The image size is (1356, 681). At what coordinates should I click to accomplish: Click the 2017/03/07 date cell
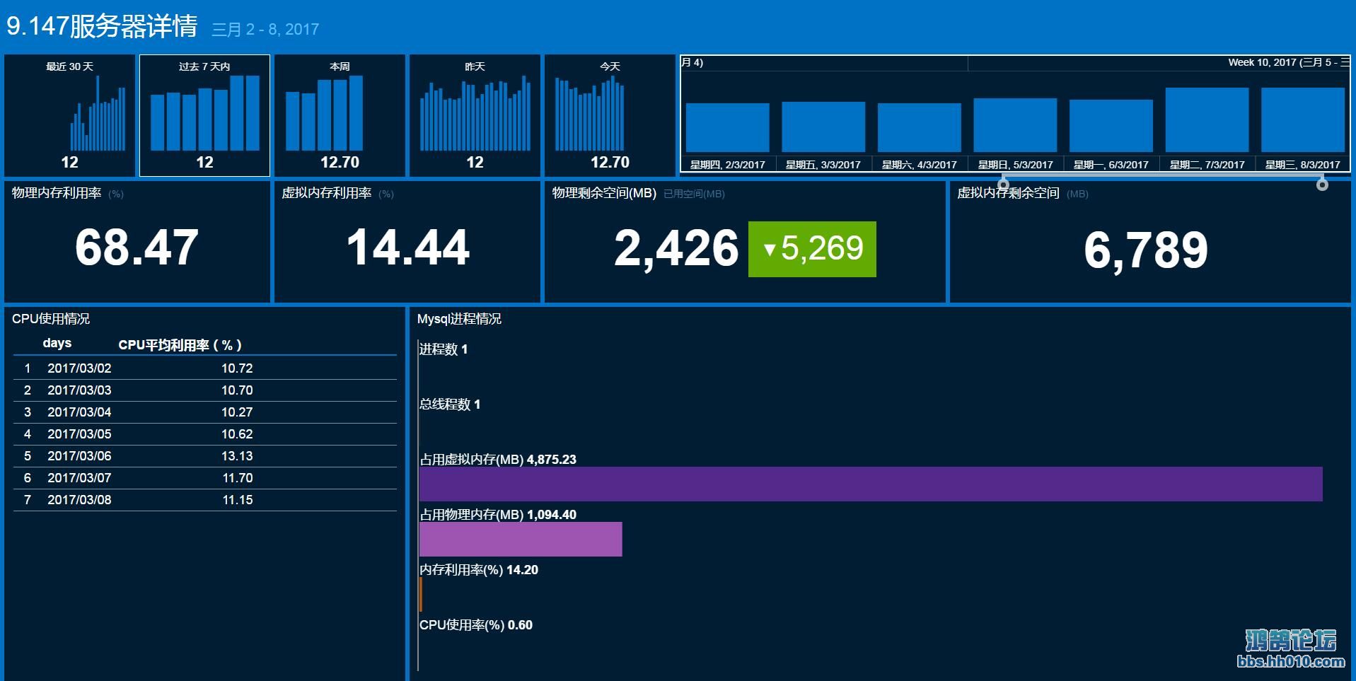coord(79,478)
